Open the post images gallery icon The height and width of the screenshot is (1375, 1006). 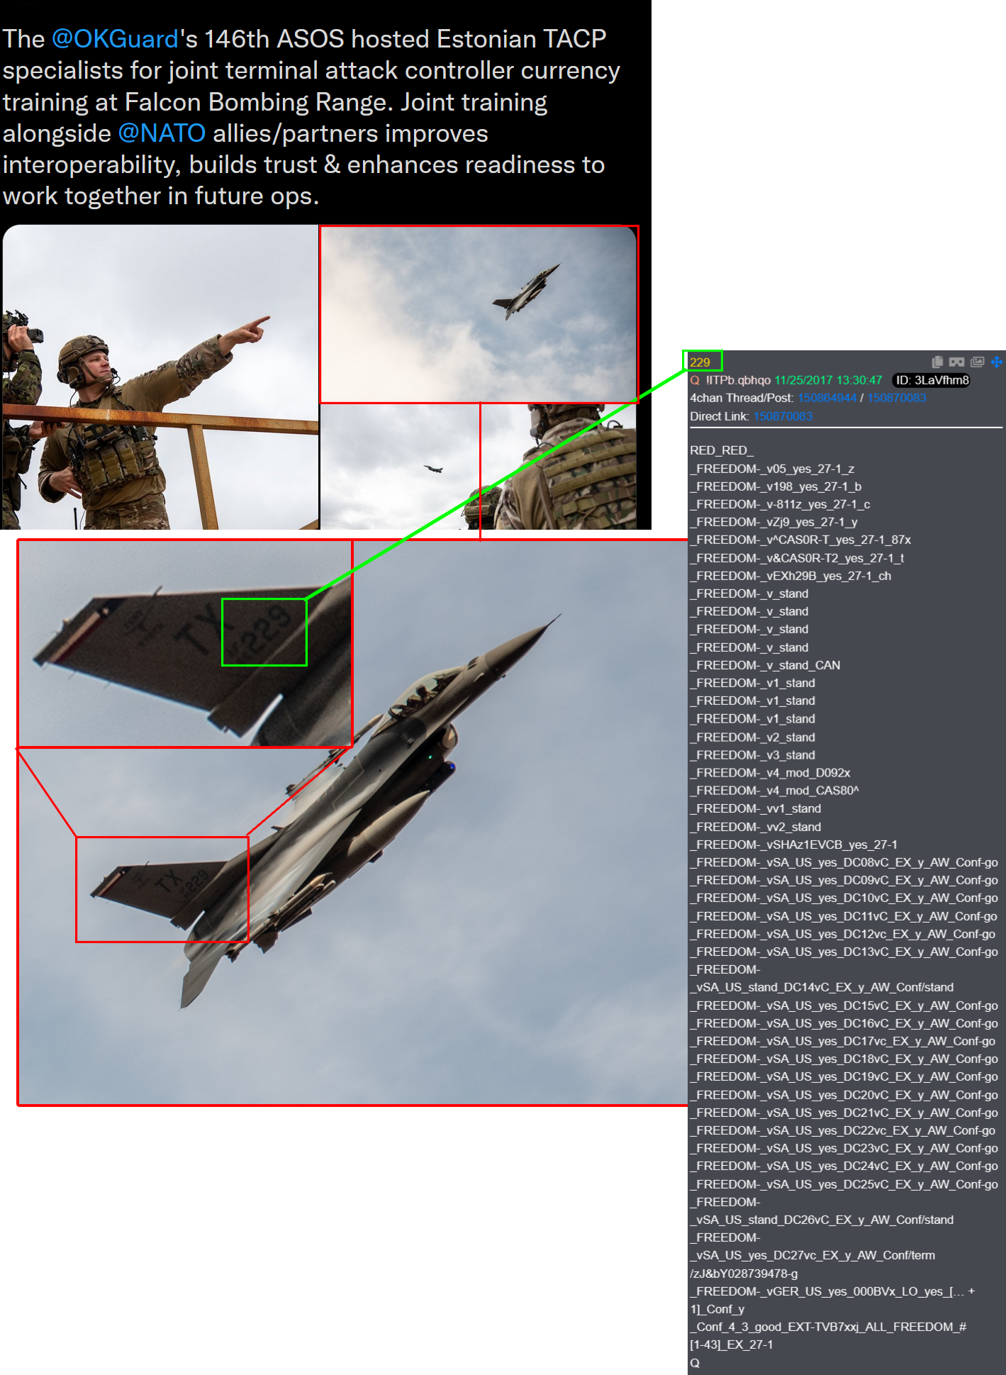(x=978, y=362)
